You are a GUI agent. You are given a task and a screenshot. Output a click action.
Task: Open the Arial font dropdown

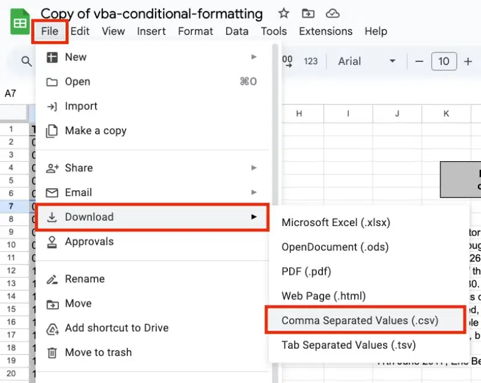[x=367, y=61]
